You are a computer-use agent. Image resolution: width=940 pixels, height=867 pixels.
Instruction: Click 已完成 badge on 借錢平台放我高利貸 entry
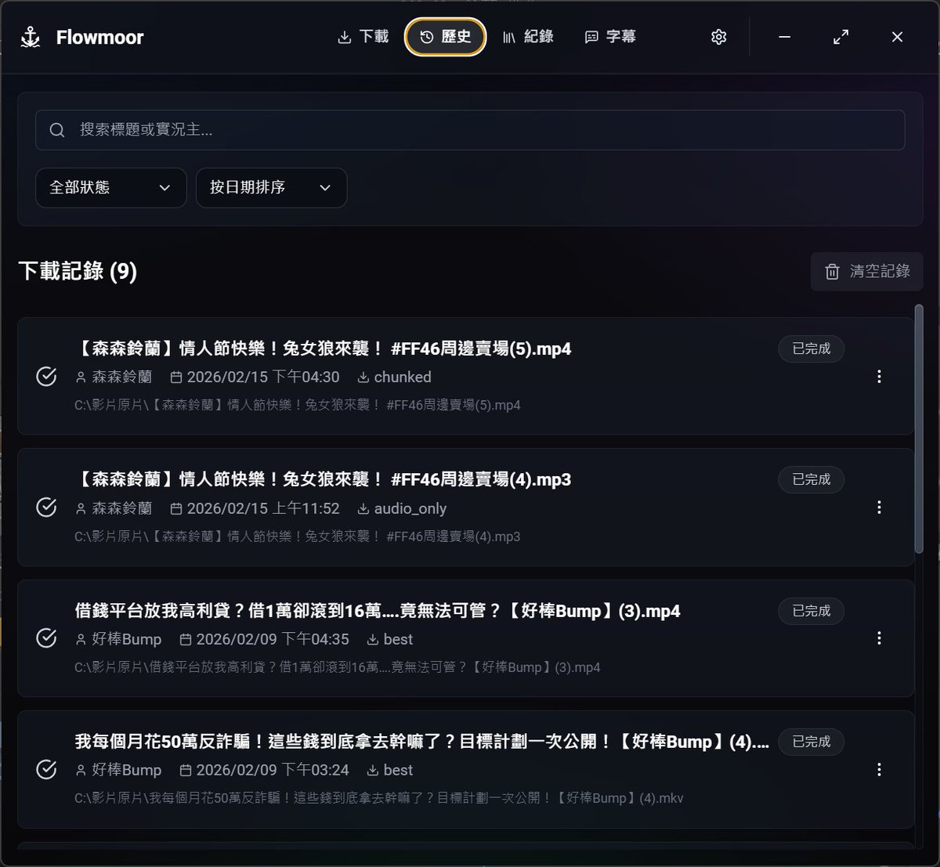[811, 611]
